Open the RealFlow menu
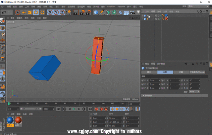The height and width of the screenshot is (135, 212). tap(111, 7)
